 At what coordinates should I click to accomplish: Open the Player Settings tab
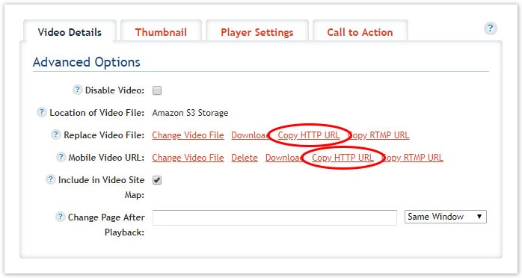click(x=257, y=32)
